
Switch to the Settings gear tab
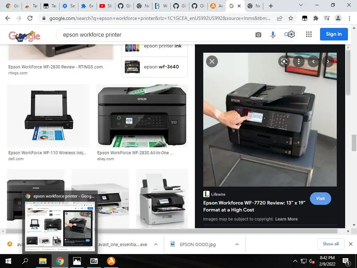(x=69, y=6)
